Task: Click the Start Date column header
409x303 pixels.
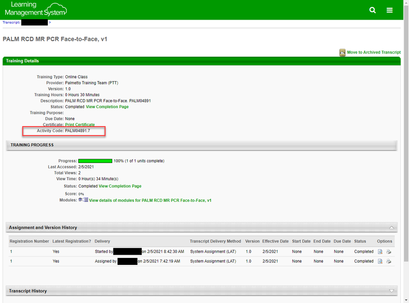Action: coord(301,241)
